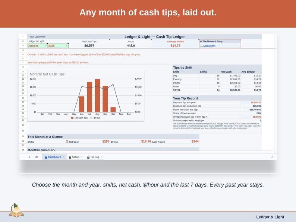Click the lock icon on Setup tab
Screen dimensions: 296x222
70,157
